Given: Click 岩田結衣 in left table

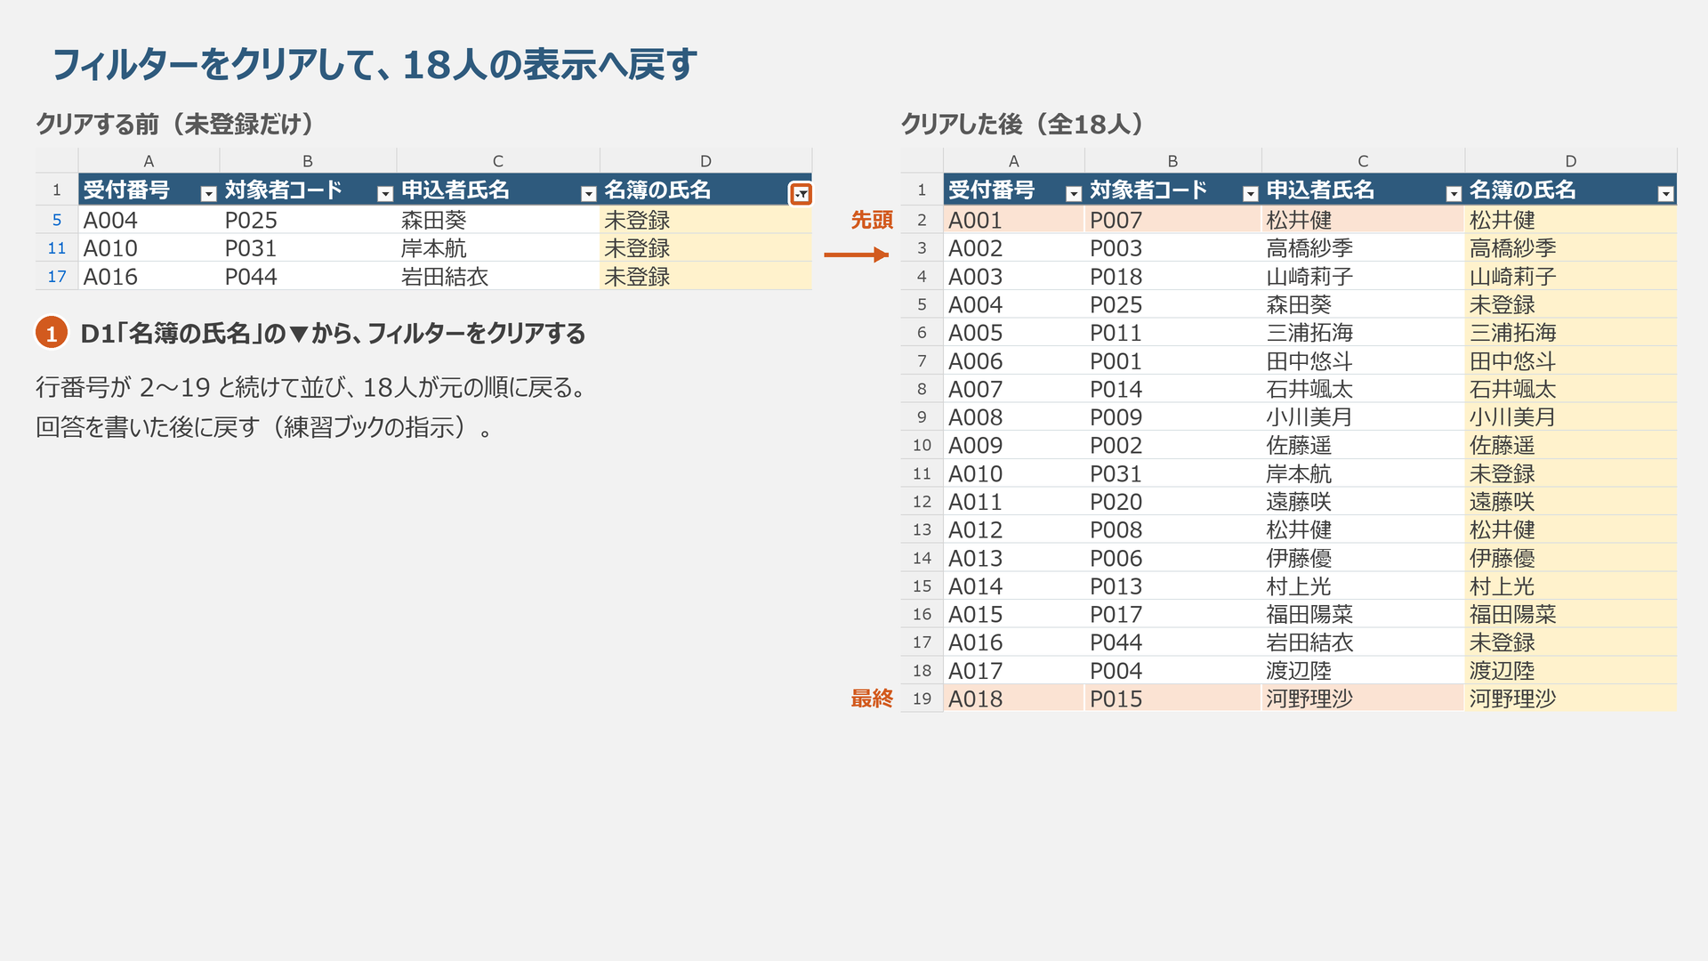Looking at the screenshot, I should 498,277.
